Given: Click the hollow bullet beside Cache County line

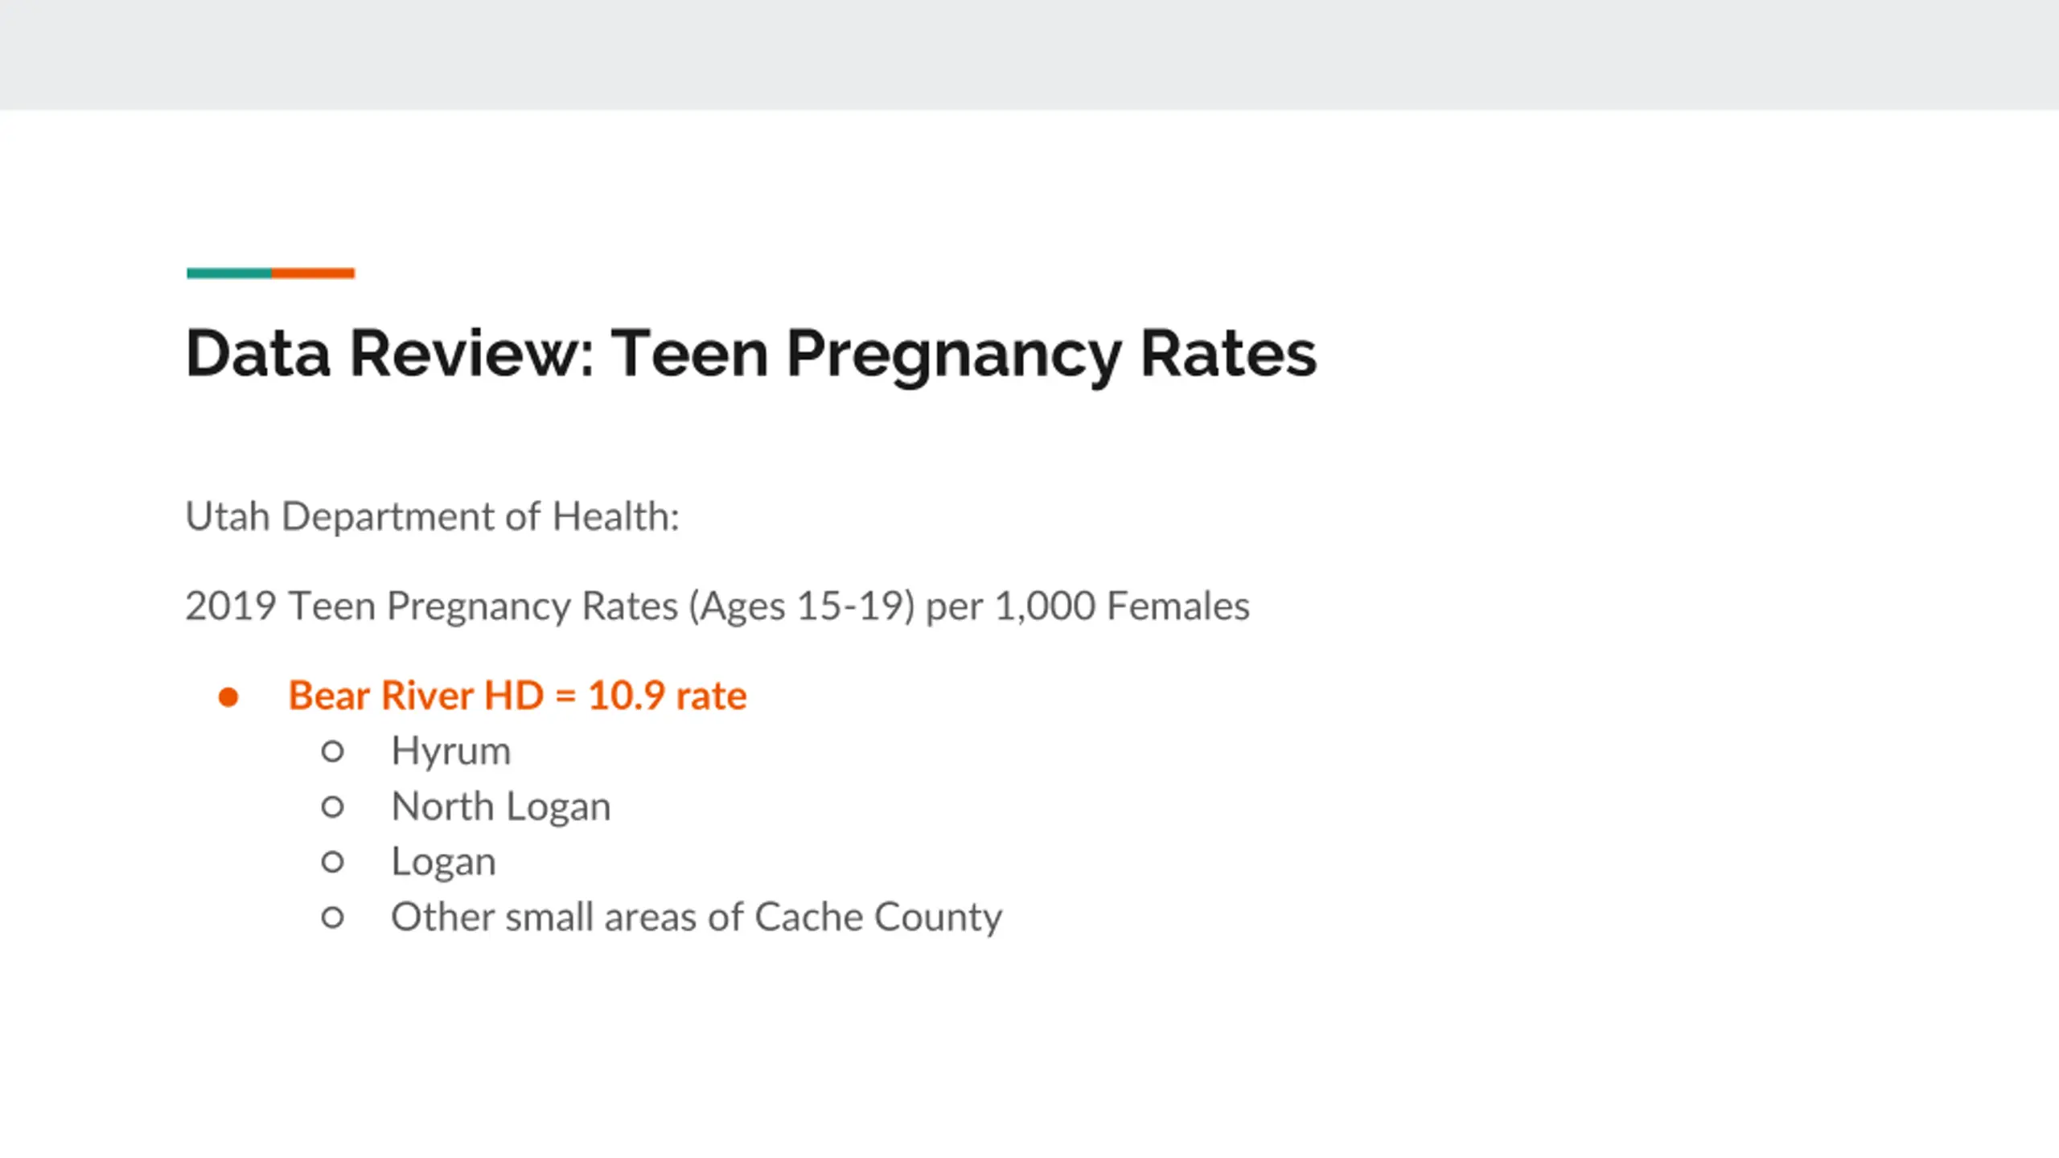Looking at the screenshot, I should point(333,918).
